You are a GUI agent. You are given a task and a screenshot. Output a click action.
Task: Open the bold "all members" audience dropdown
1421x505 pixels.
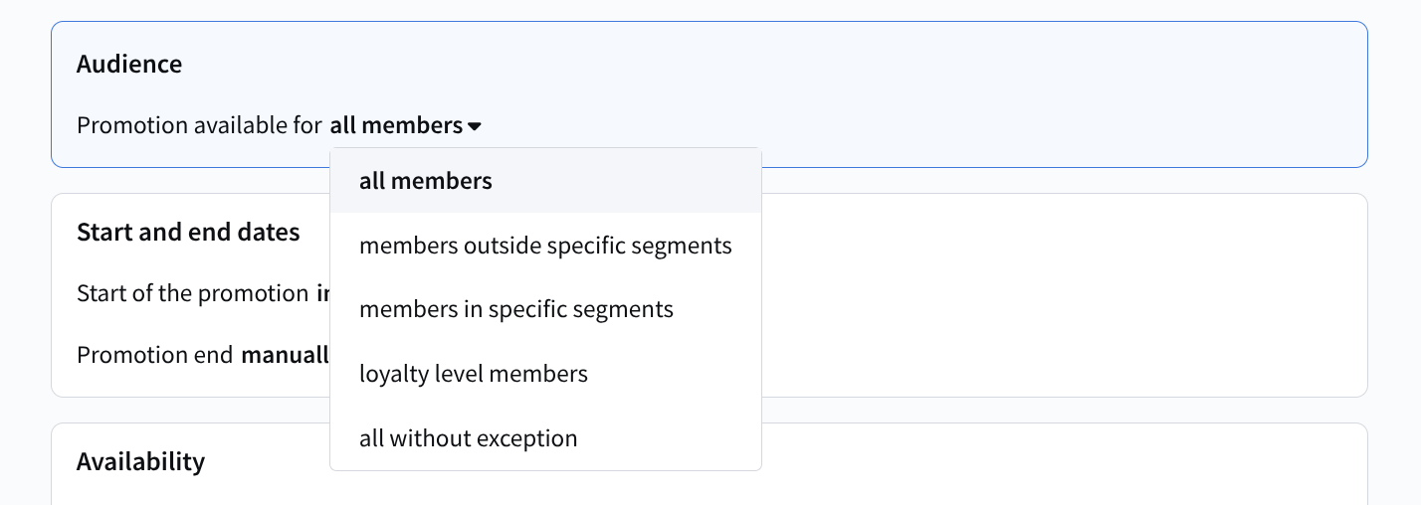click(396, 126)
